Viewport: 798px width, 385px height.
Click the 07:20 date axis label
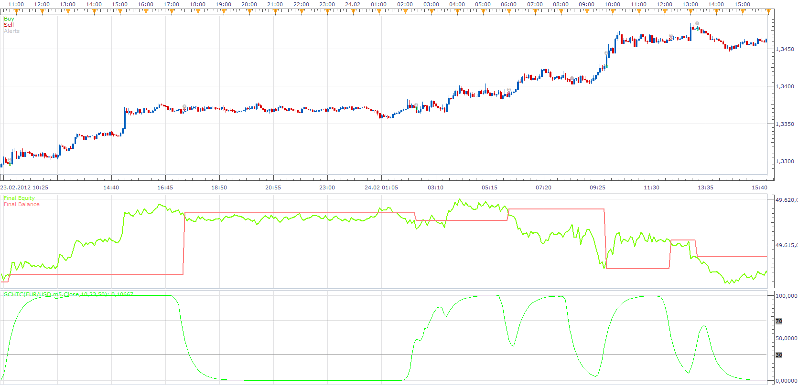pos(543,187)
